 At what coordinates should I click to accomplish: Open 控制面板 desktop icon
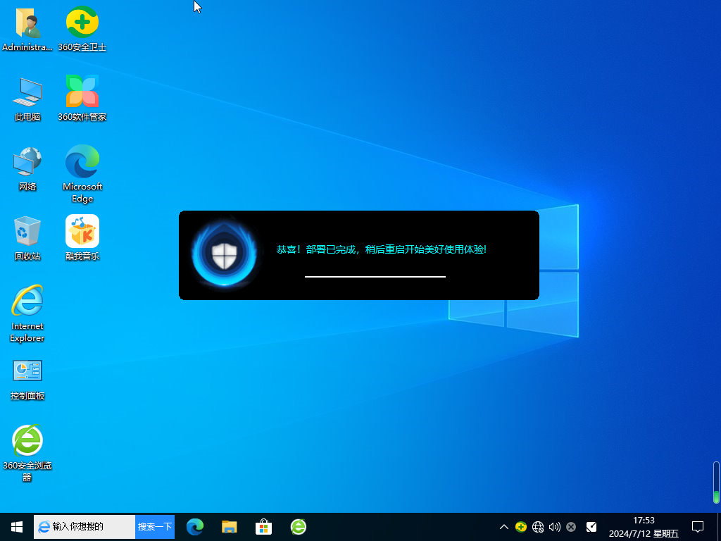(x=27, y=380)
